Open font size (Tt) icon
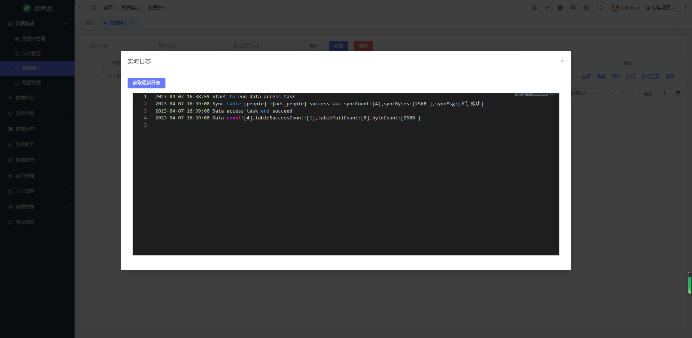Image resolution: width=692 pixels, height=338 pixels. pos(547,8)
